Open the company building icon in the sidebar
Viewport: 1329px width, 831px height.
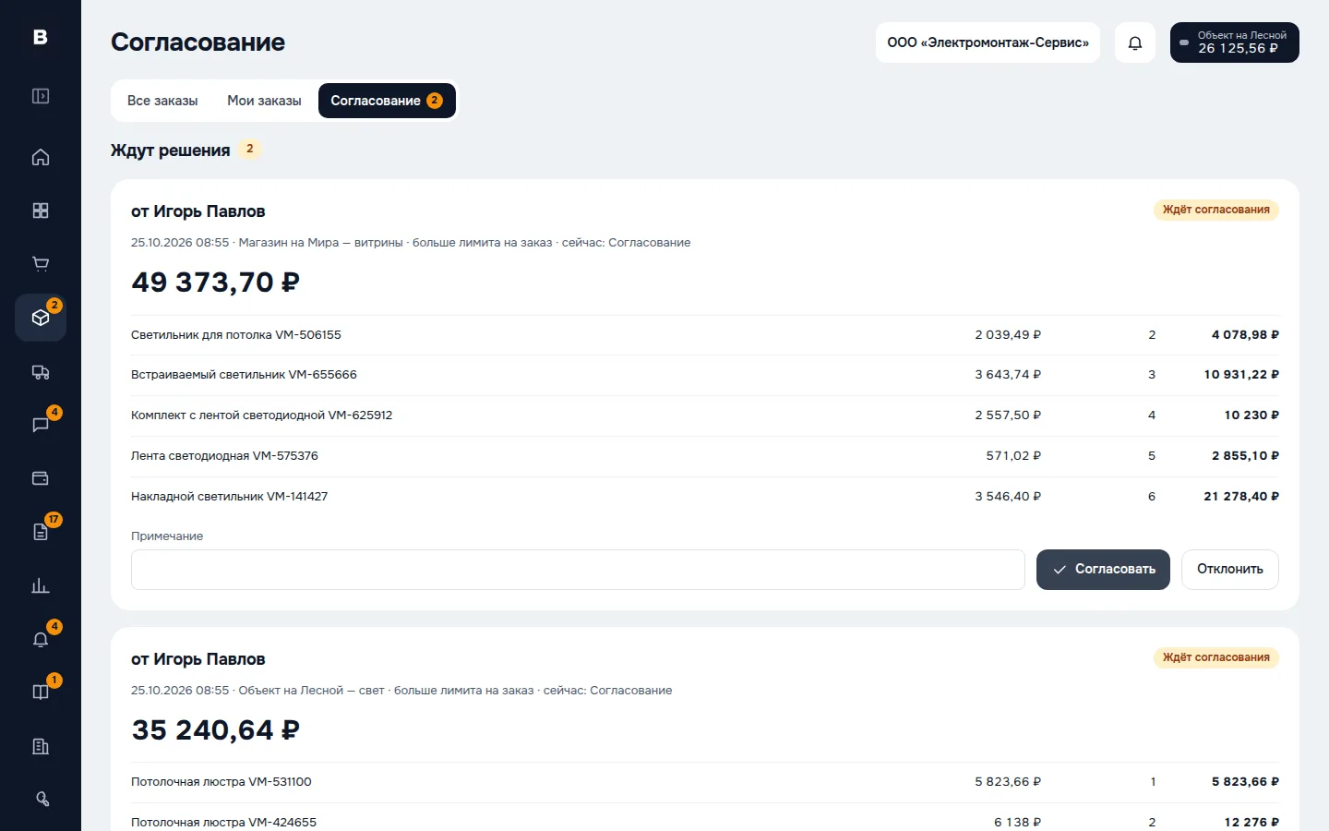point(41,746)
